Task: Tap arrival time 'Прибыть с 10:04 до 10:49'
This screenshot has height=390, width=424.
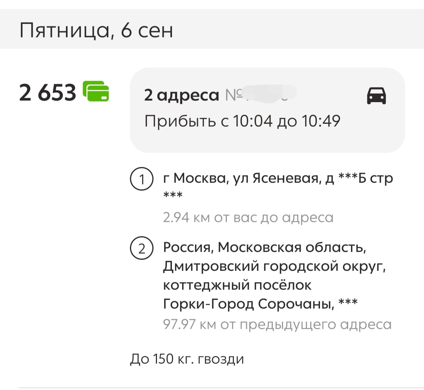Action: (x=242, y=121)
